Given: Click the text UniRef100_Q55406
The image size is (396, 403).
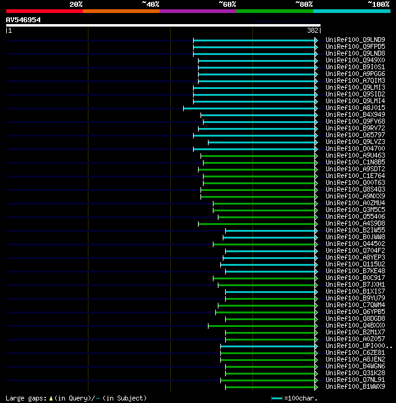Looking at the screenshot, I should pos(355,217).
